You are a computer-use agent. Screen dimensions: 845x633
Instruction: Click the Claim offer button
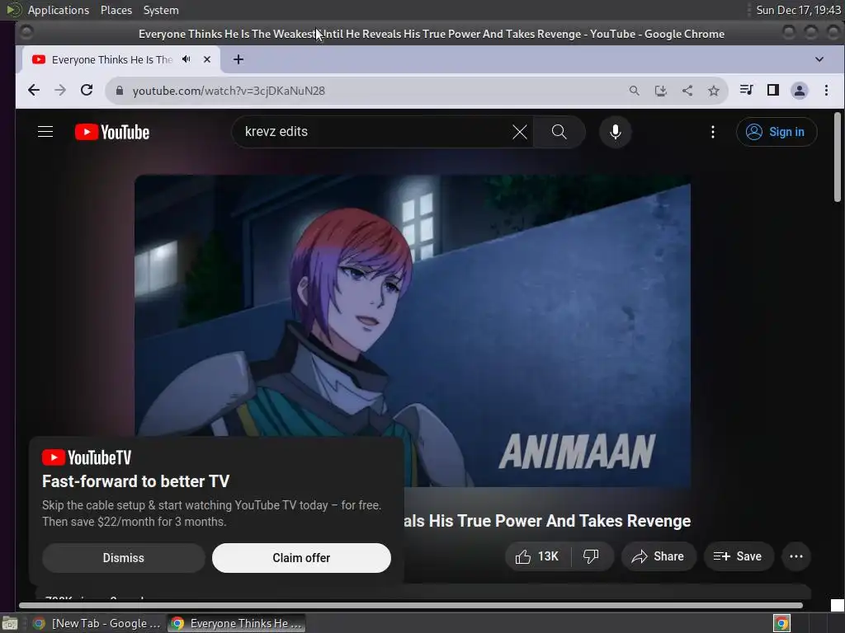point(301,558)
